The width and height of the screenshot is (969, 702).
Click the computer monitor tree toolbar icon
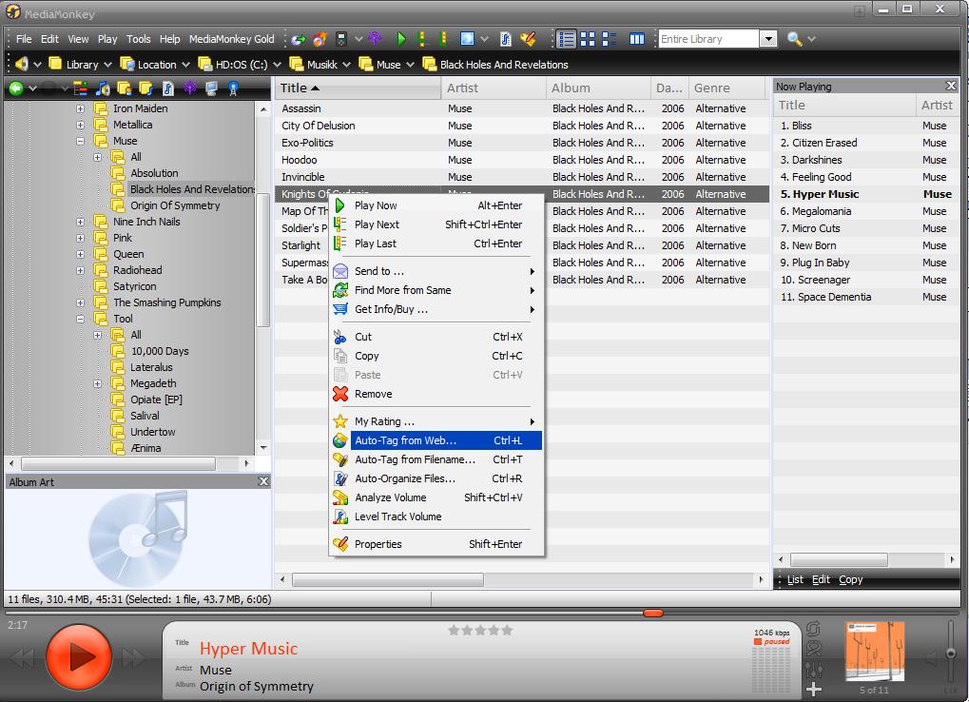tap(212, 89)
